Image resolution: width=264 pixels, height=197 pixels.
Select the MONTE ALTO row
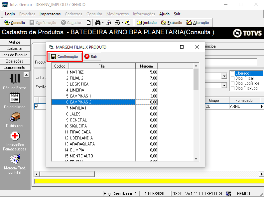pyautogui.click(x=104, y=156)
